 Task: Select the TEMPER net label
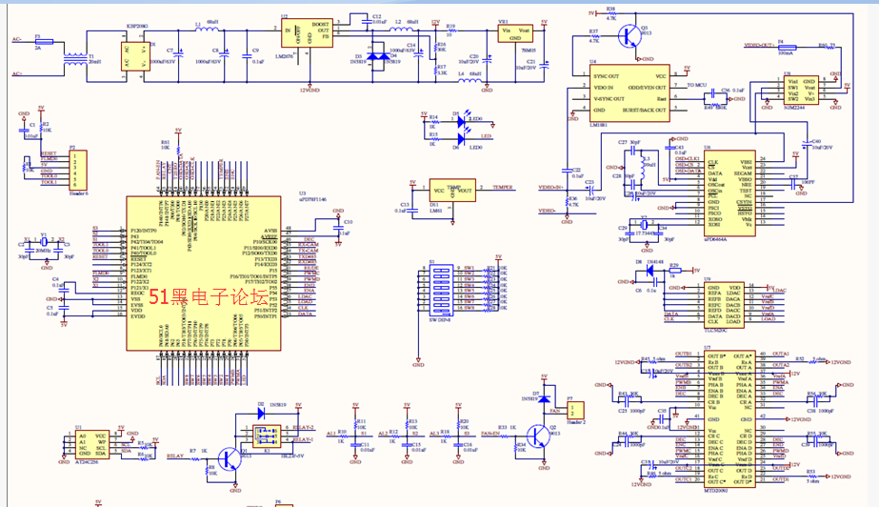click(x=503, y=188)
